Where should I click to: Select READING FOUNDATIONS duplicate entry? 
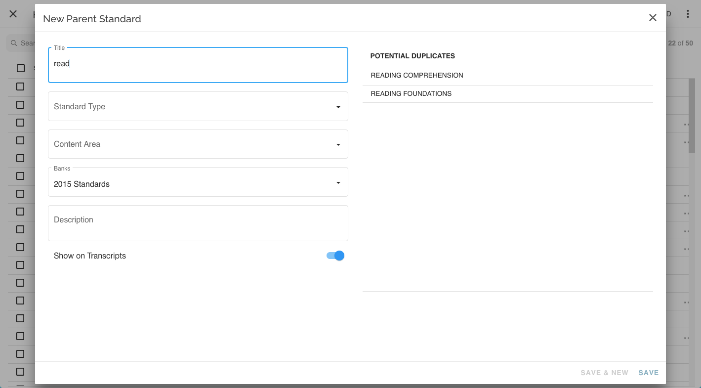pyautogui.click(x=508, y=94)
